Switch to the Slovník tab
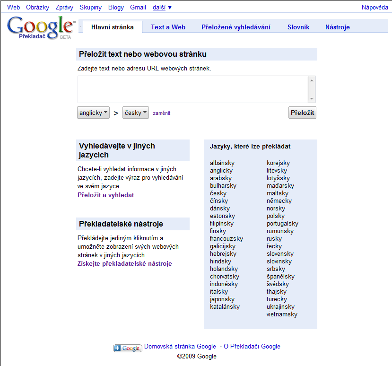The height and width of the screenshot is (366, 392). pos(298,27)
